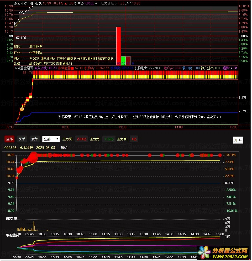Click stock code 002326
This screenshot has width=252, height=261.
[x=10, y=148]
